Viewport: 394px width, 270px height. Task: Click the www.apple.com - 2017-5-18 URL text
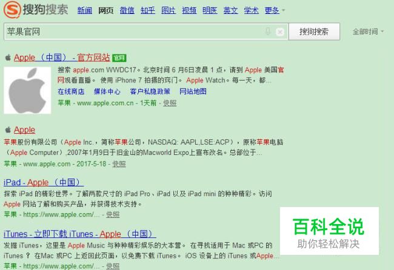(65, 164)
